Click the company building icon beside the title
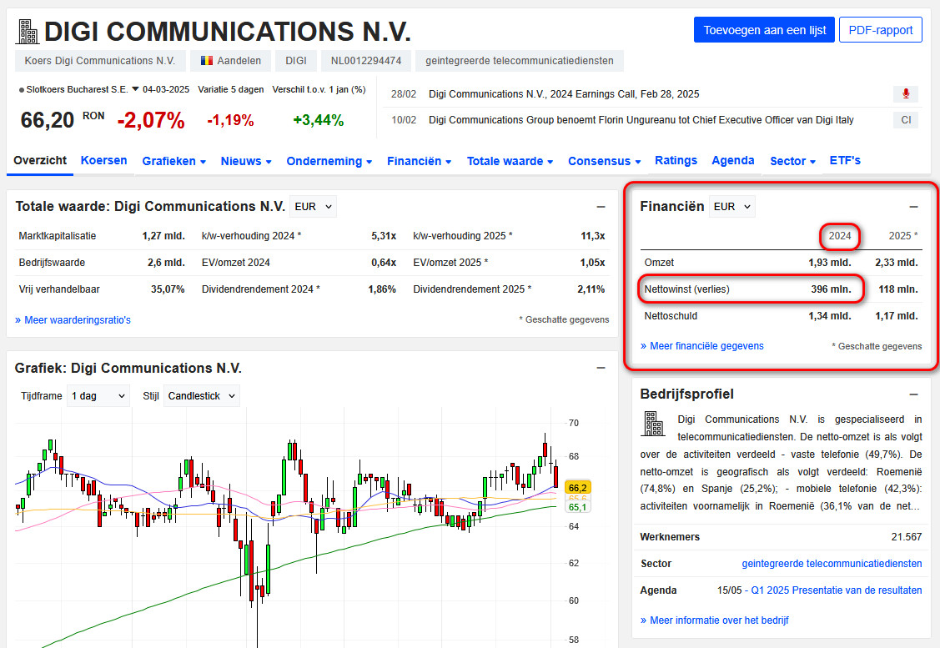Viewport: 940px width, 648px height. click(x=28, y=32)
